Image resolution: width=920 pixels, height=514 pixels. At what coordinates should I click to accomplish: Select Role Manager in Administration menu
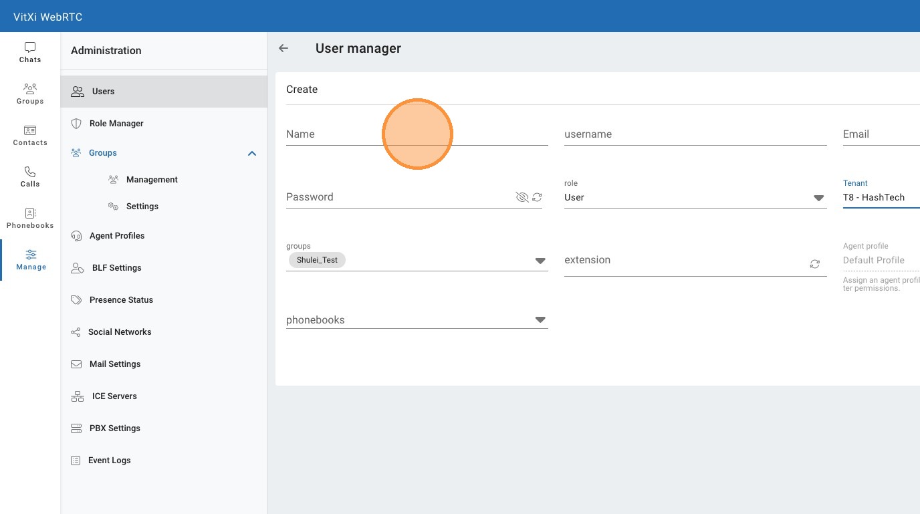pyautogui.click(x=116, y=124)
